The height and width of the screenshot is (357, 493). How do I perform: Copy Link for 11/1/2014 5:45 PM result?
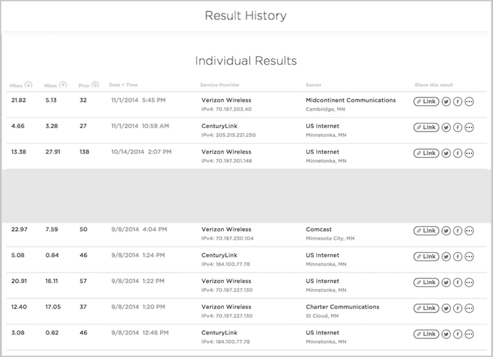tap(426, 102)
